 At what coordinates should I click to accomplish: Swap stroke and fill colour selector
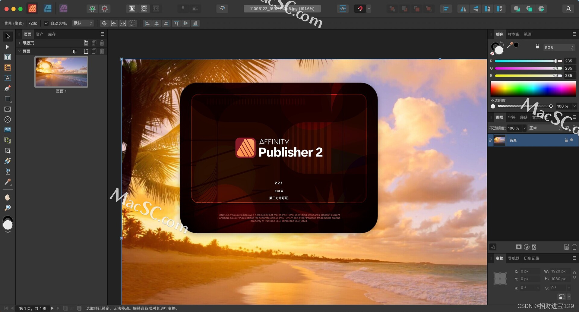click(502, 43)
